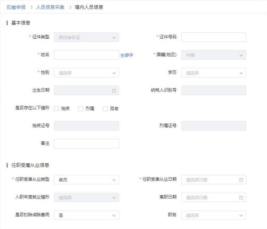Enable the 孤老 checkbox
The image size is (267, 229).
coord(105,109)
